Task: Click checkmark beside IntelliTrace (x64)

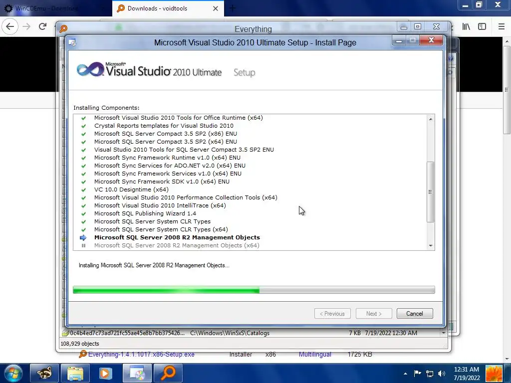Action: click(x=83, y=206)
